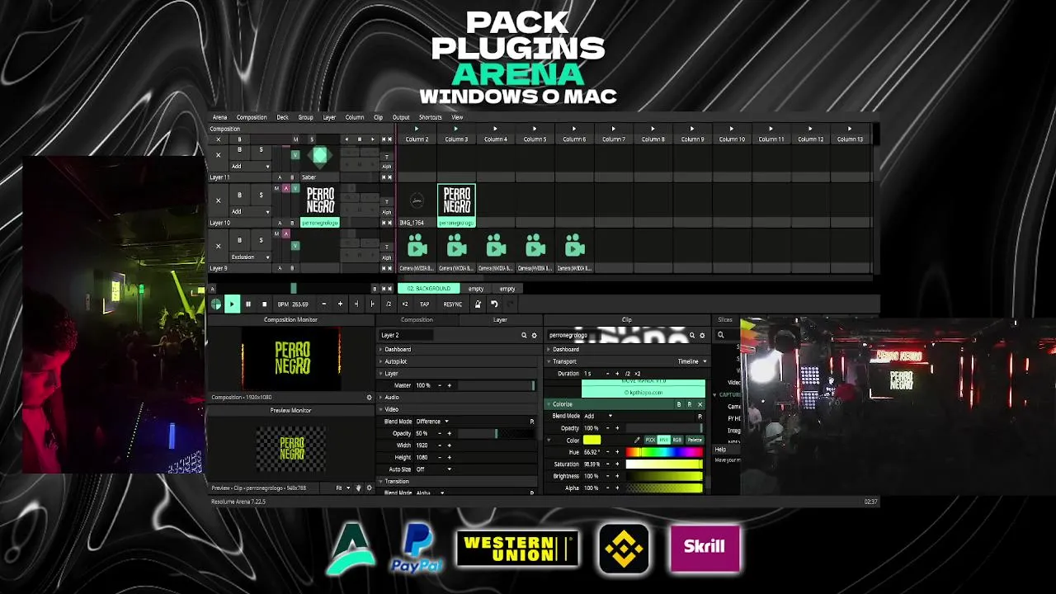Viewport: 1056px width, 594px height.
Task: Toggle pink A button on Layer 10
Action: click(286, 189)
